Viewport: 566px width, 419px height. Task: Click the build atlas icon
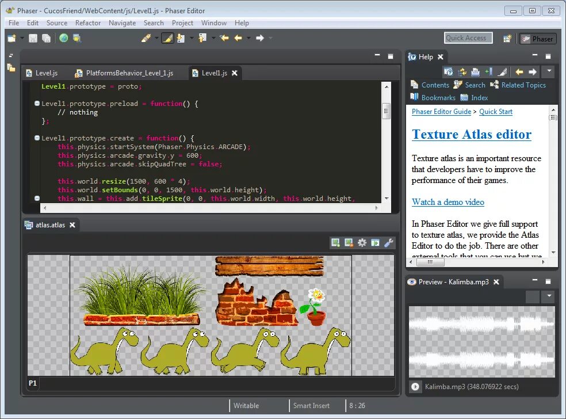pos(376,243)
